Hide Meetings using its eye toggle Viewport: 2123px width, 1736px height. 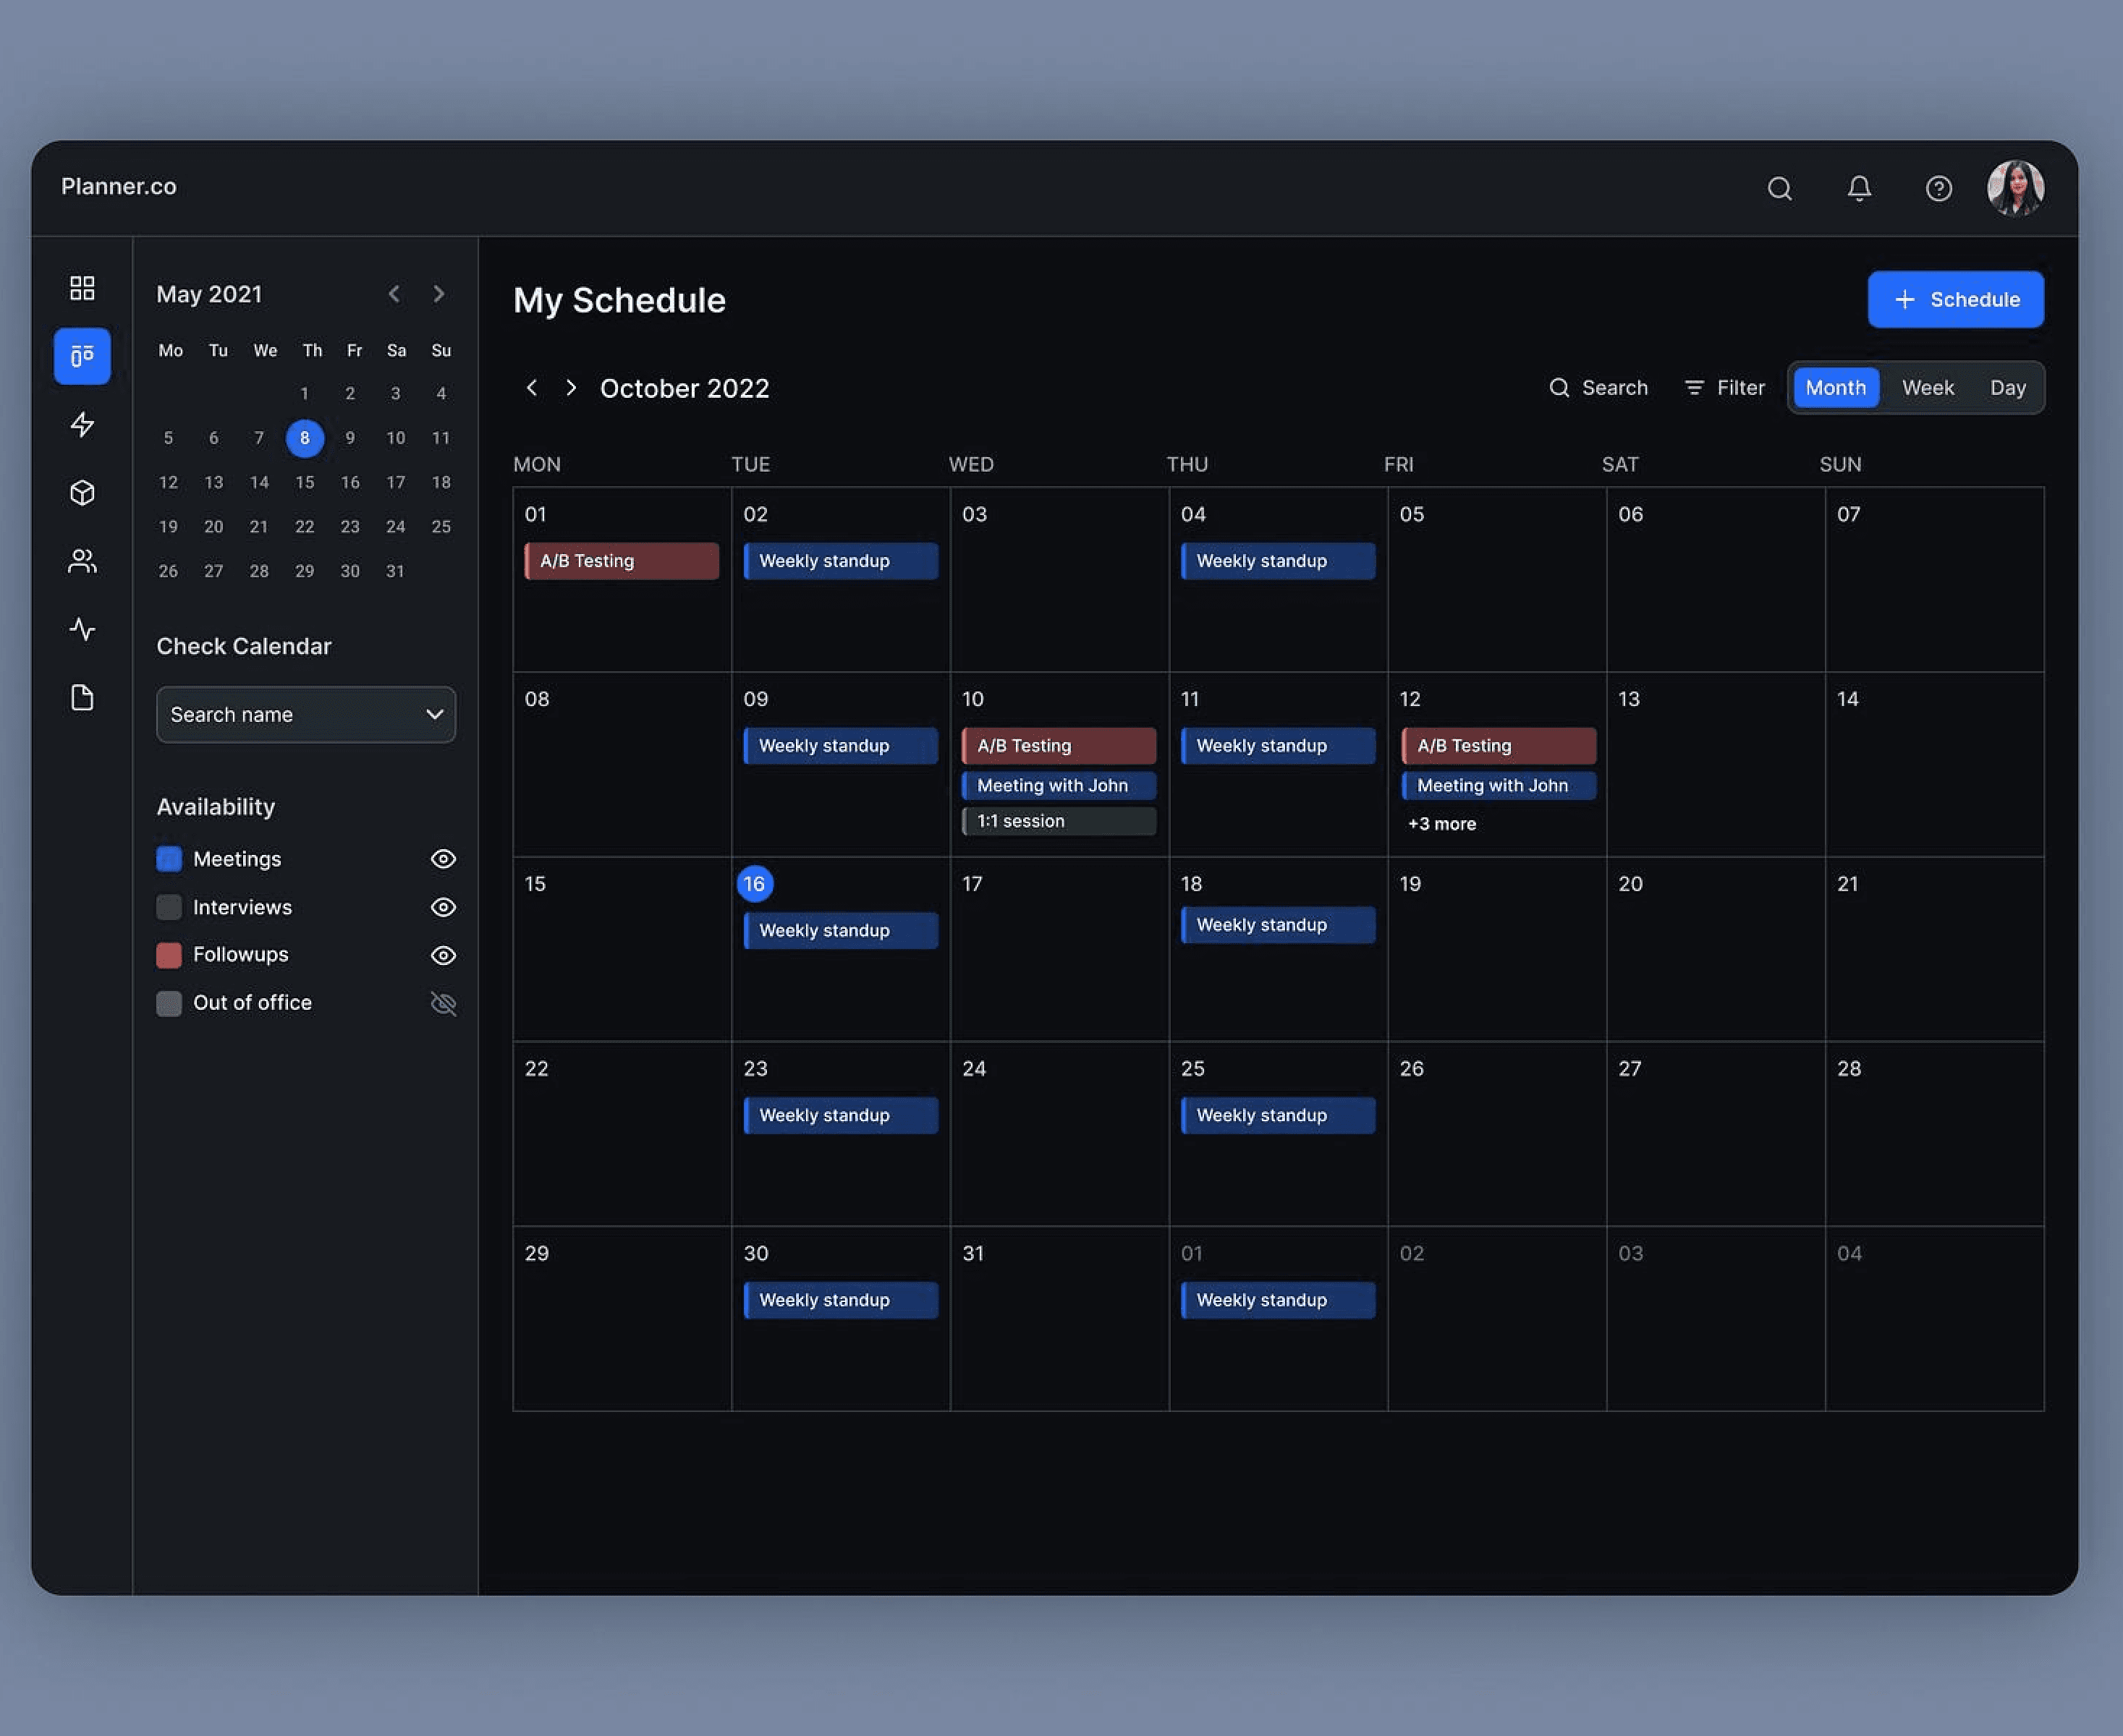444,858
